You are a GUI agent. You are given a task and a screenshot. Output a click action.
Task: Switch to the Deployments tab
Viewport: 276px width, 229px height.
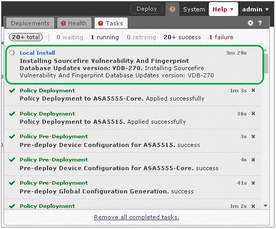[30, 23]
